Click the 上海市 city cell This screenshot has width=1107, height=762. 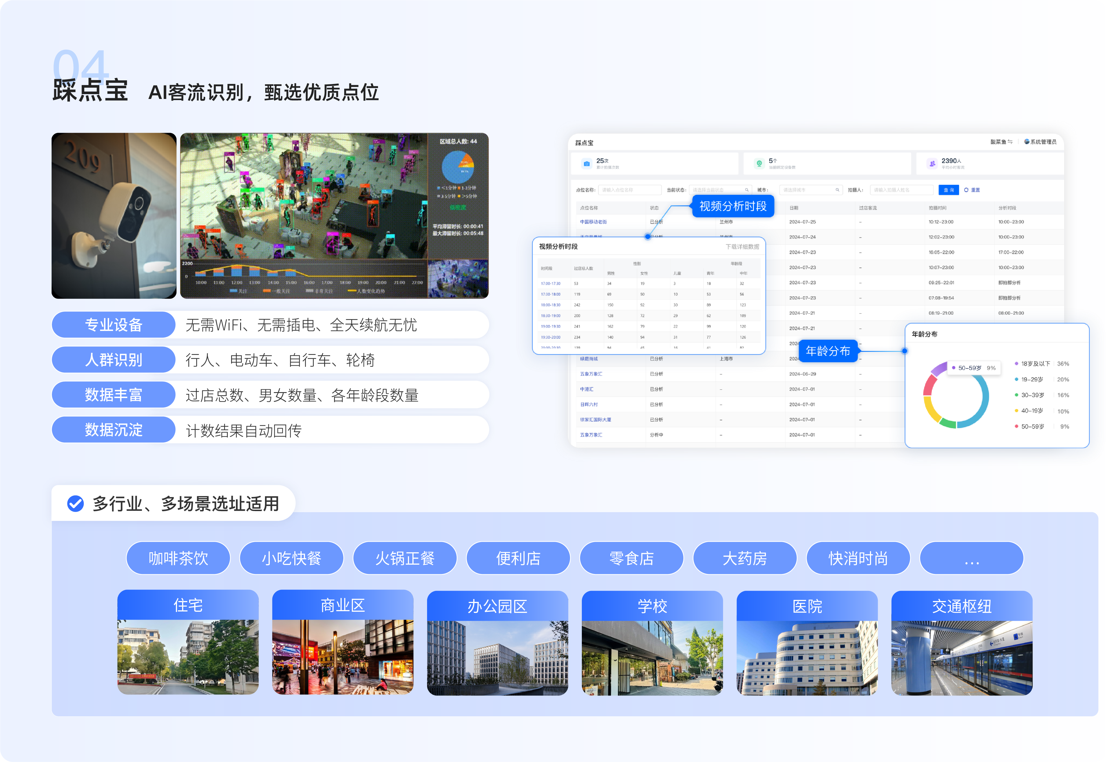726,359
